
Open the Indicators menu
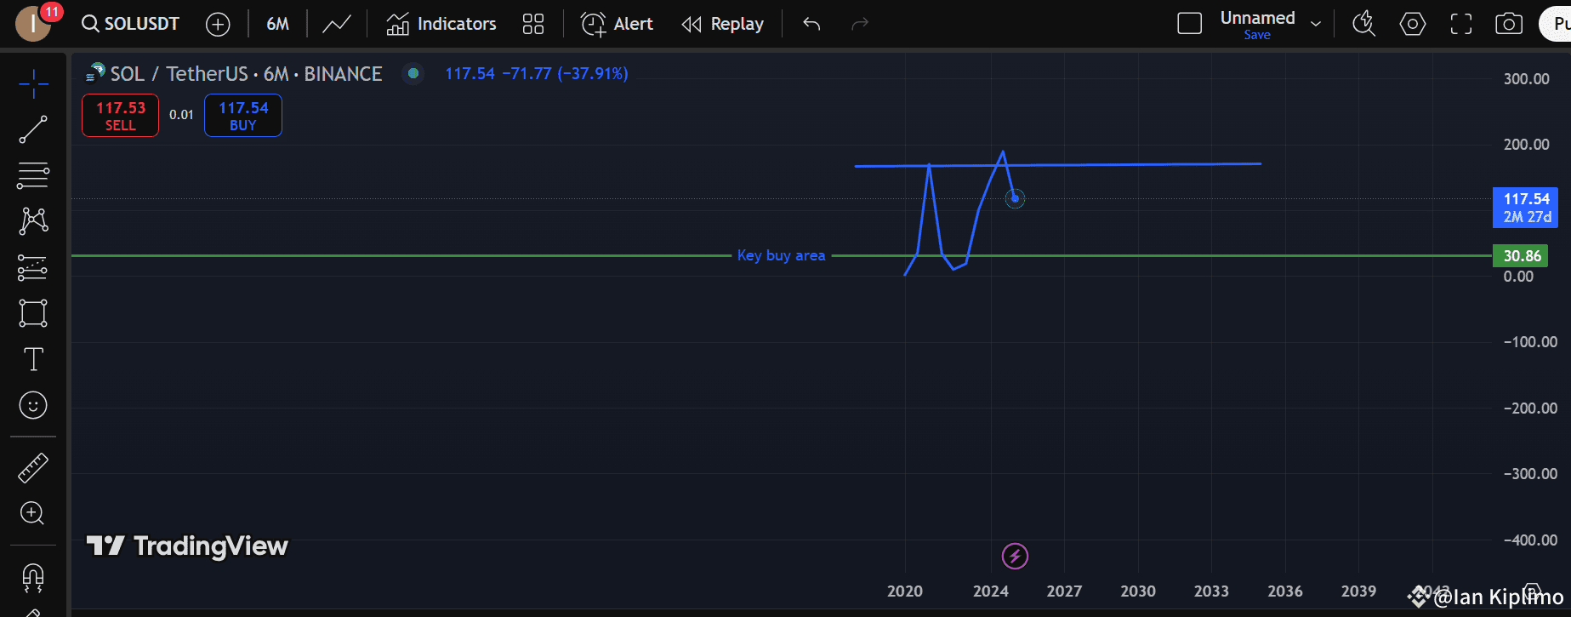pos(441,24)
